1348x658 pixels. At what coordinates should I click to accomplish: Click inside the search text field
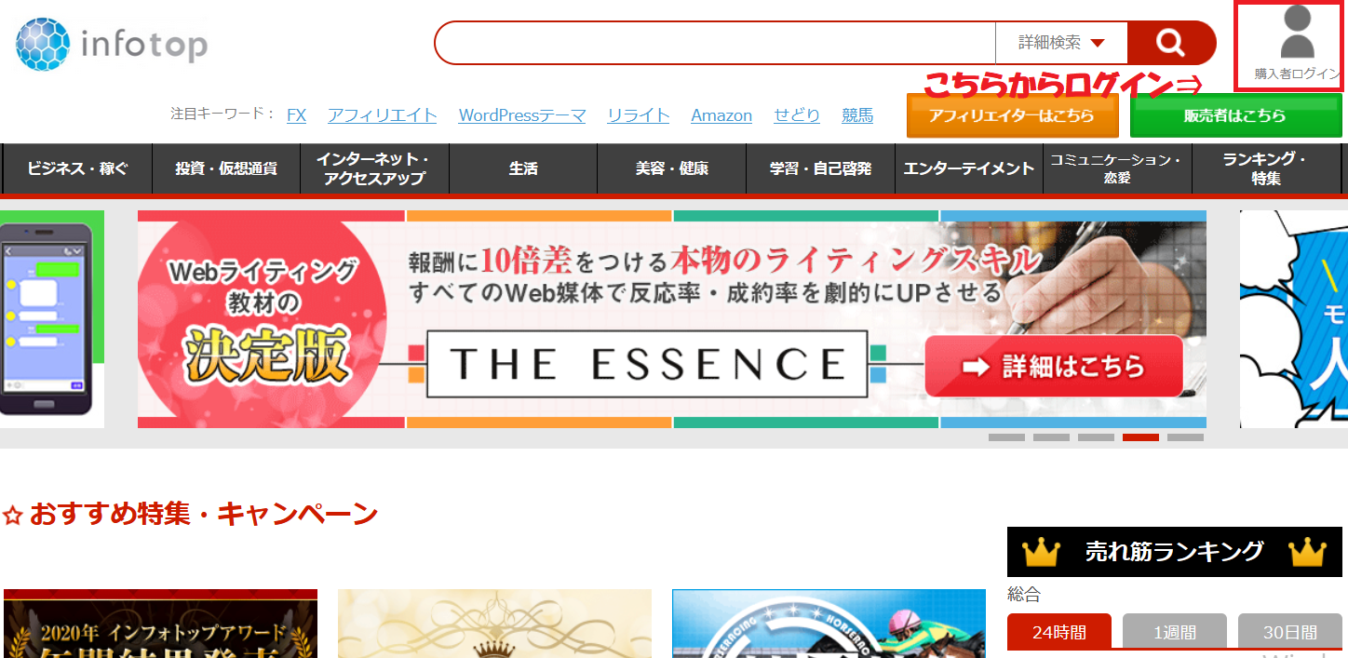pos(715,43)
